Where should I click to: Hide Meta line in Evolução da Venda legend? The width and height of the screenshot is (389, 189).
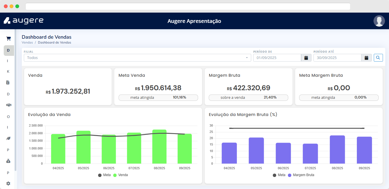coord(104,175)
